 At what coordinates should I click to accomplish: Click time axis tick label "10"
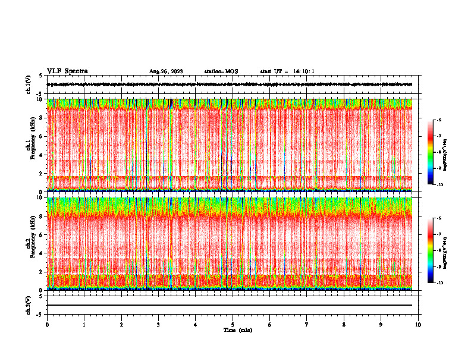[418, 325]
